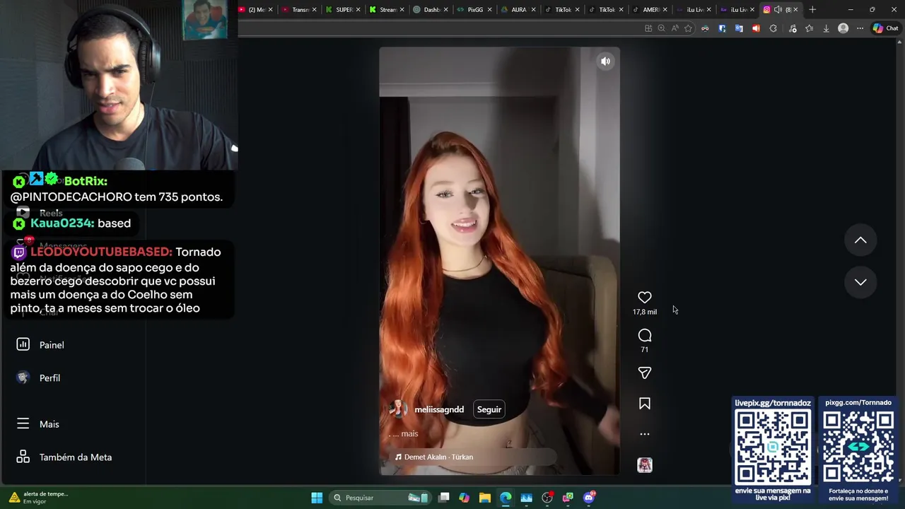
Task: Add this page to favorites with the star
Action: tap(688, 28)
